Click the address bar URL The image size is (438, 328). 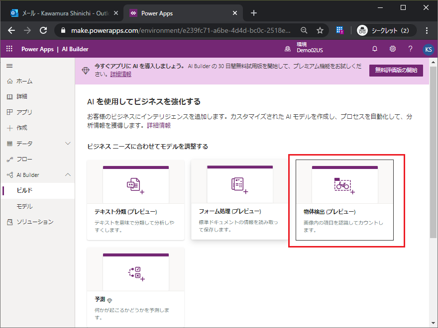[181, 30]
